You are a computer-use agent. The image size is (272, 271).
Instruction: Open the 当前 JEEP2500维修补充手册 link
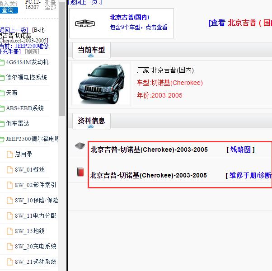coord(24,49)
